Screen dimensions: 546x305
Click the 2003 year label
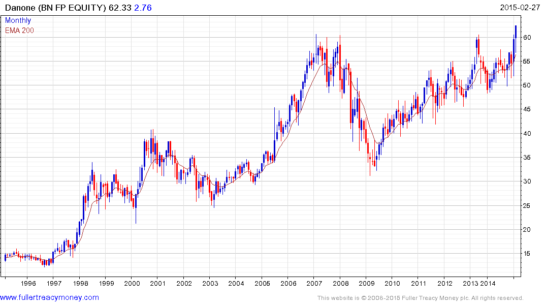pos(210,283)
